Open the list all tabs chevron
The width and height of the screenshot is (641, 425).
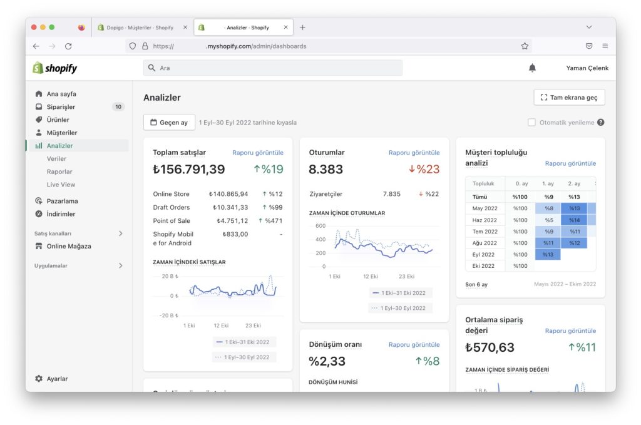[589, 28]
